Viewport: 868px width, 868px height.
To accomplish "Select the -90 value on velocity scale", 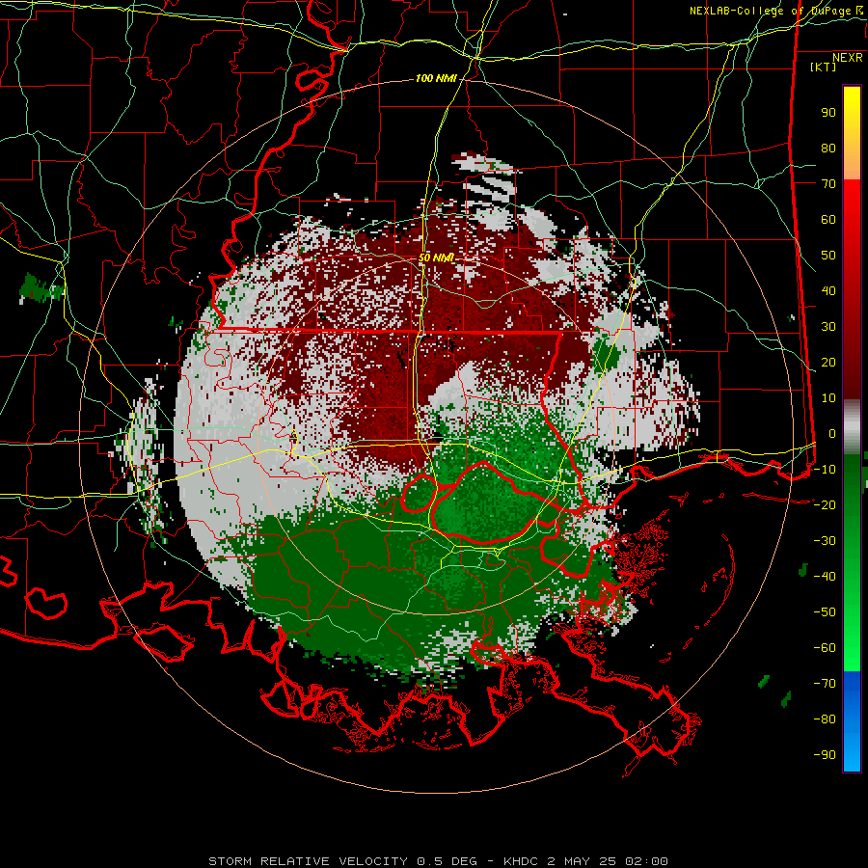I will [825, 755].
